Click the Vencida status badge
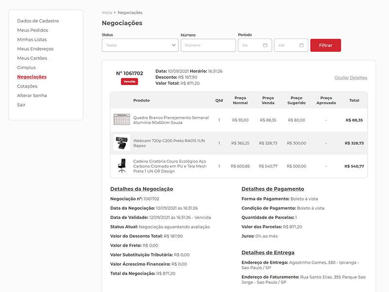 coord(129,82)
